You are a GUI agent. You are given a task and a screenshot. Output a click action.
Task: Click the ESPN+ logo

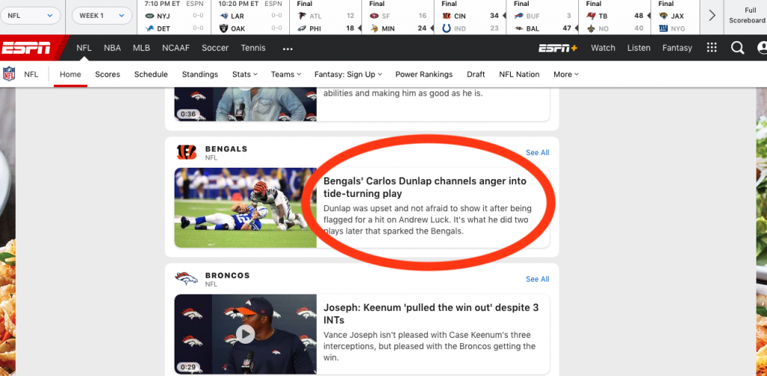(557, 48)
